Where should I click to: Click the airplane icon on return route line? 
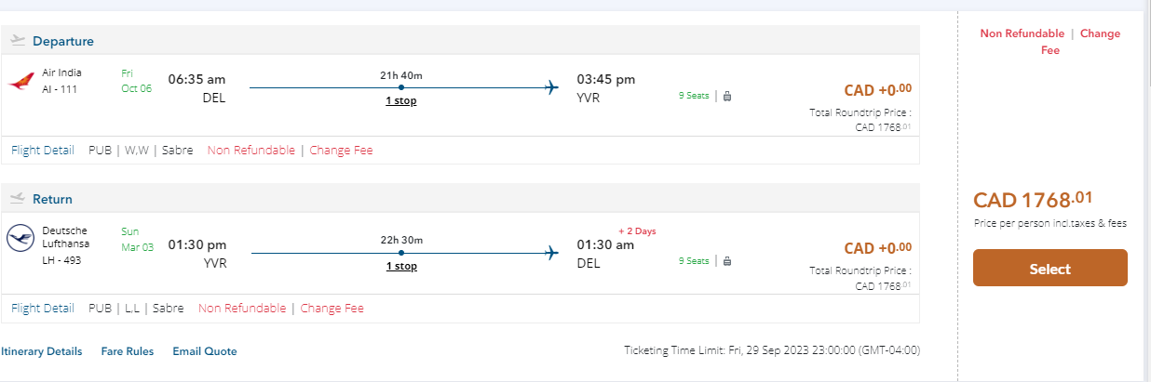tap(551, 252)
